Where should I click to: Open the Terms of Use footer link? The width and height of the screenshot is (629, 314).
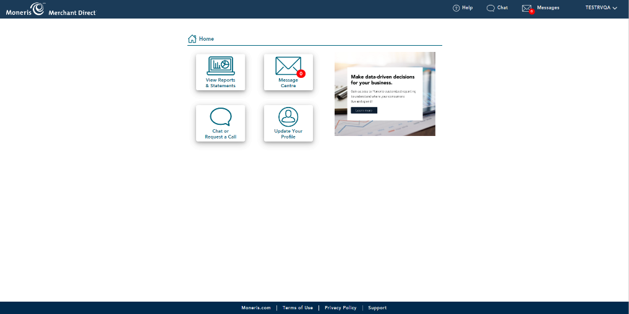click(x=297, y=308)
